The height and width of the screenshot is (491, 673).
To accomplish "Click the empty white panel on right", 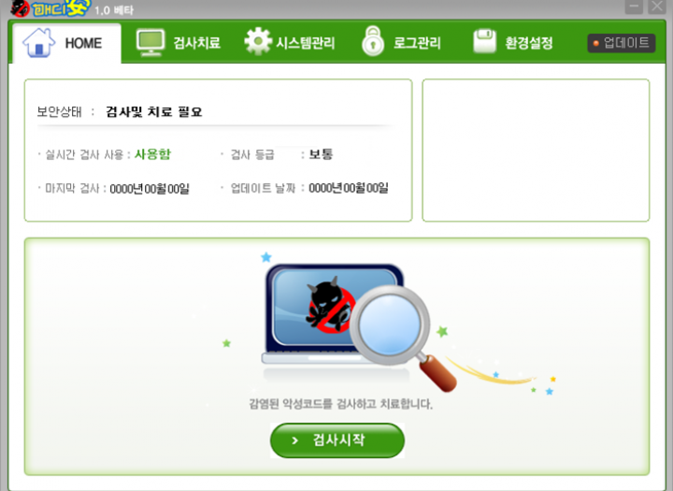I will pyautogui.click(x=536, y=151).
